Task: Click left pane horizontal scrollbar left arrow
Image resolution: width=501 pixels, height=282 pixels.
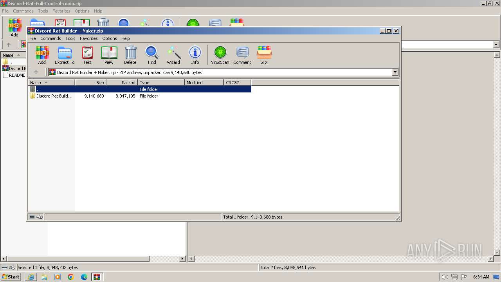Action: pyautogui.click(x=4, y=259)
